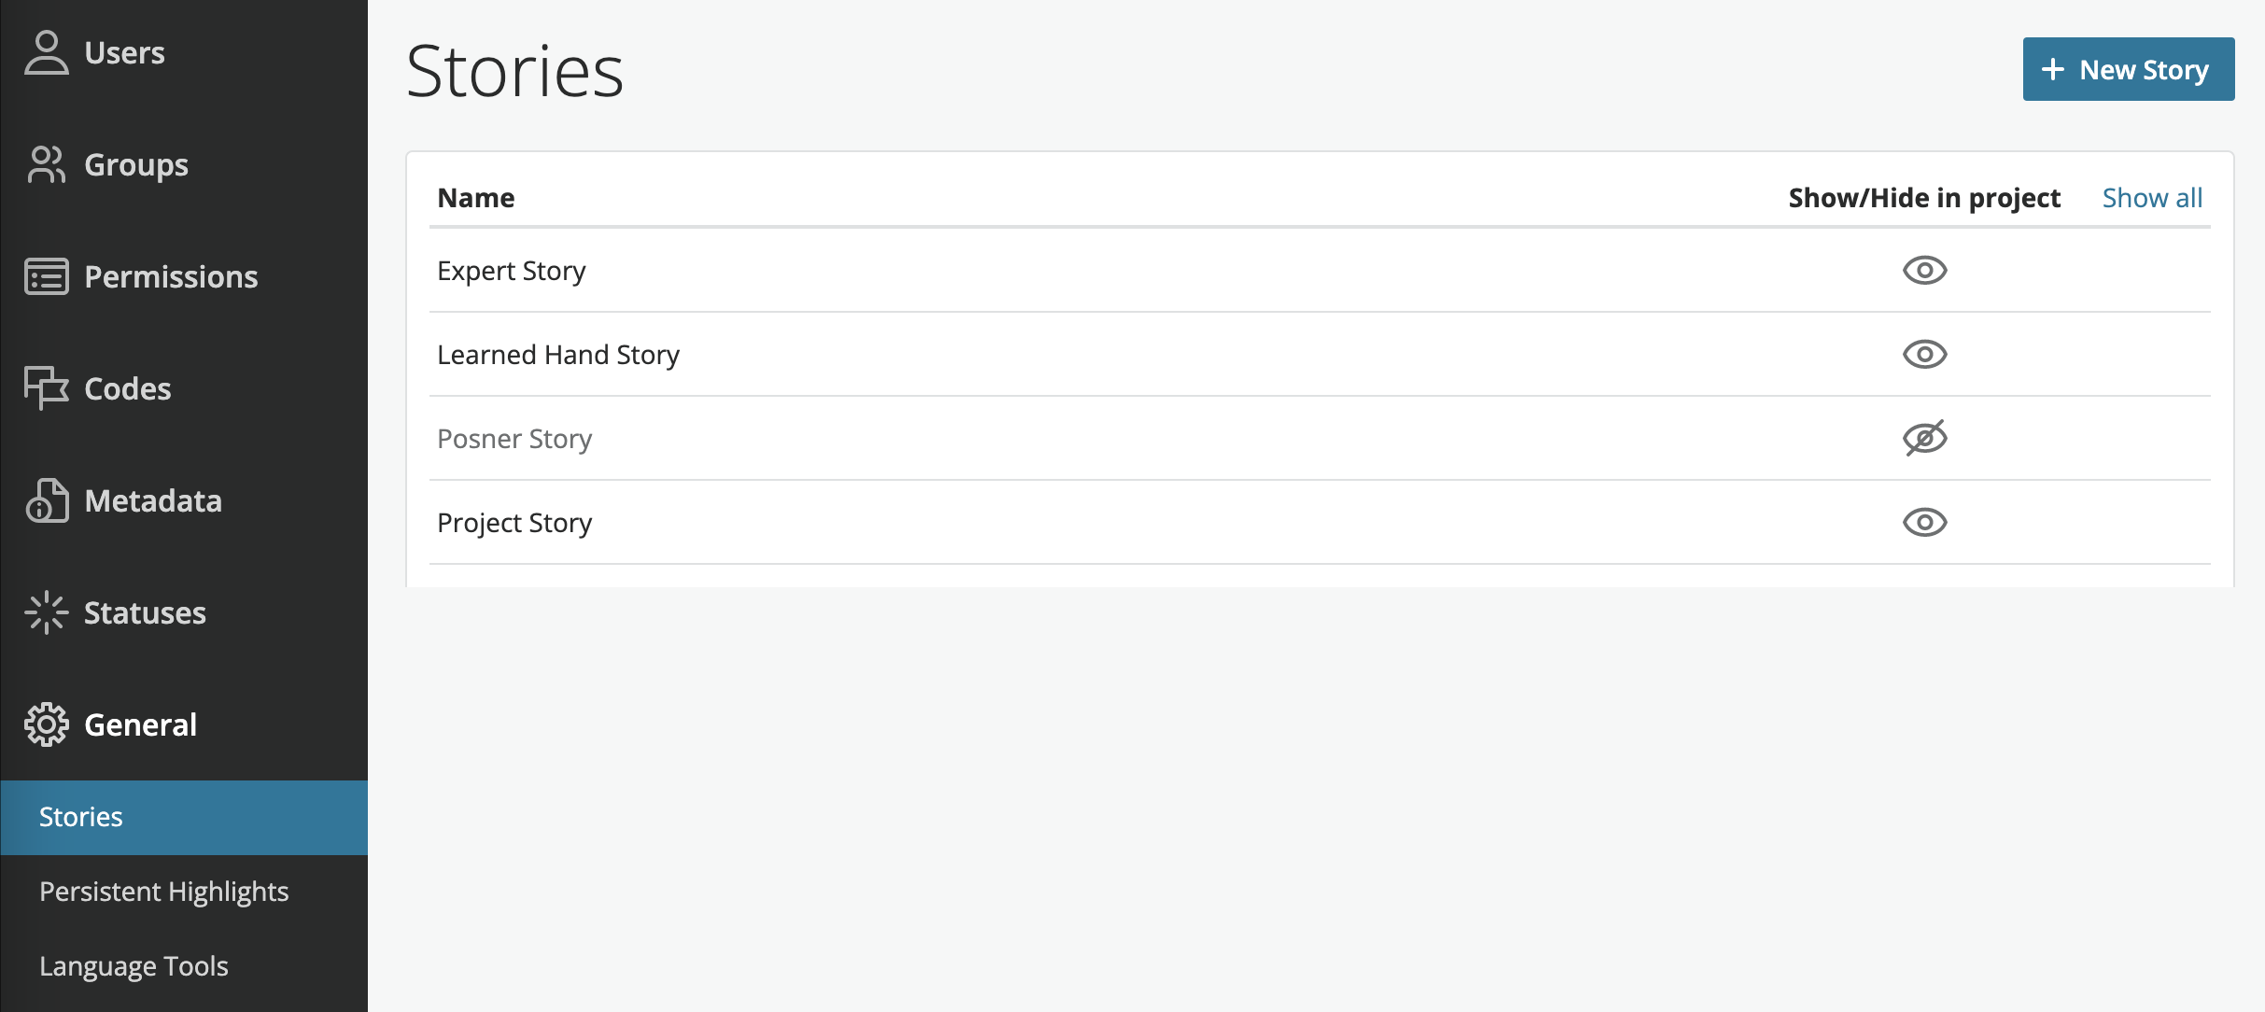Viewport: 2265px width, 1012px height.
Task: Show the hidden Posner Story
Action: 1924,438
